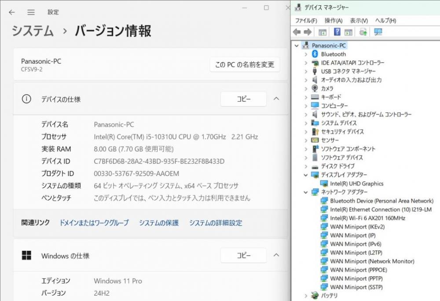Select WAN Miniport (PPTP)
The height and width of the screenshot is (301, 440).
pyautogui.click(x=356, y=279)
